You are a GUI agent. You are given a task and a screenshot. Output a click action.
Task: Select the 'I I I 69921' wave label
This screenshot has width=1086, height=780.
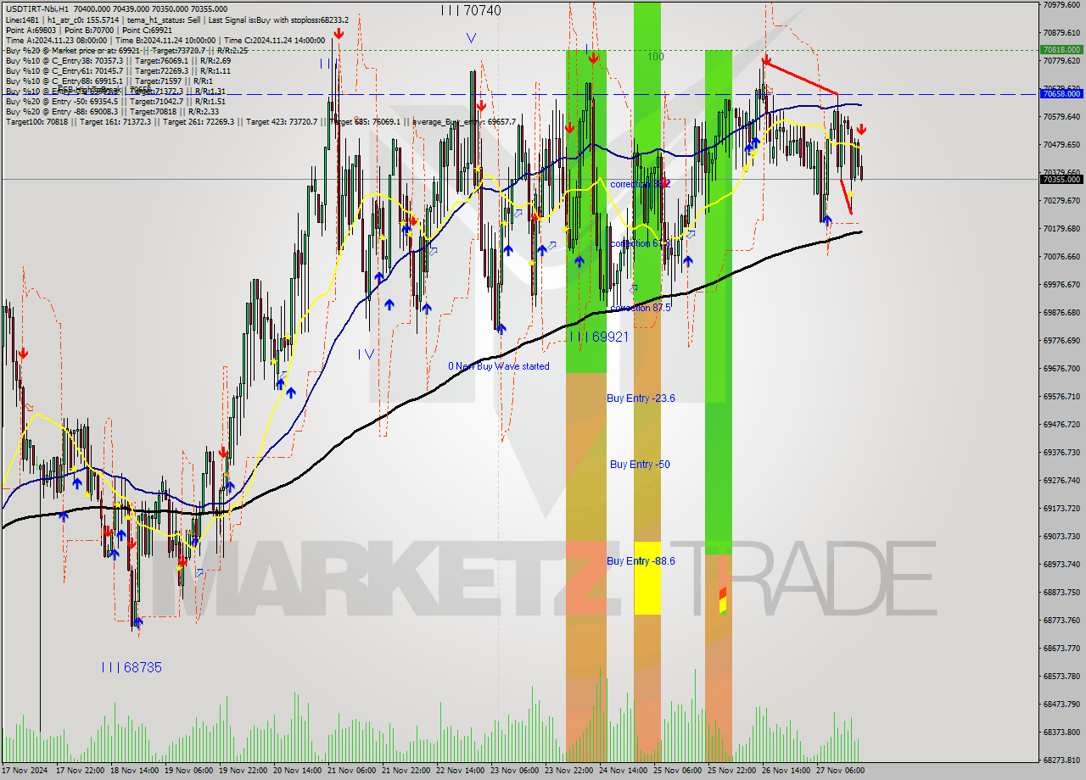click(598, 337)
